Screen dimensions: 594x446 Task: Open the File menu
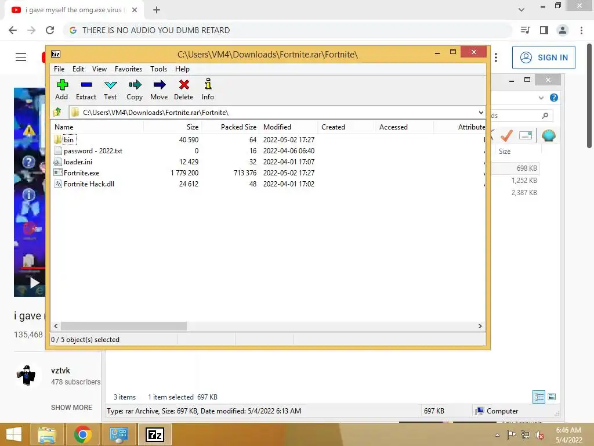tap(59, 69)
